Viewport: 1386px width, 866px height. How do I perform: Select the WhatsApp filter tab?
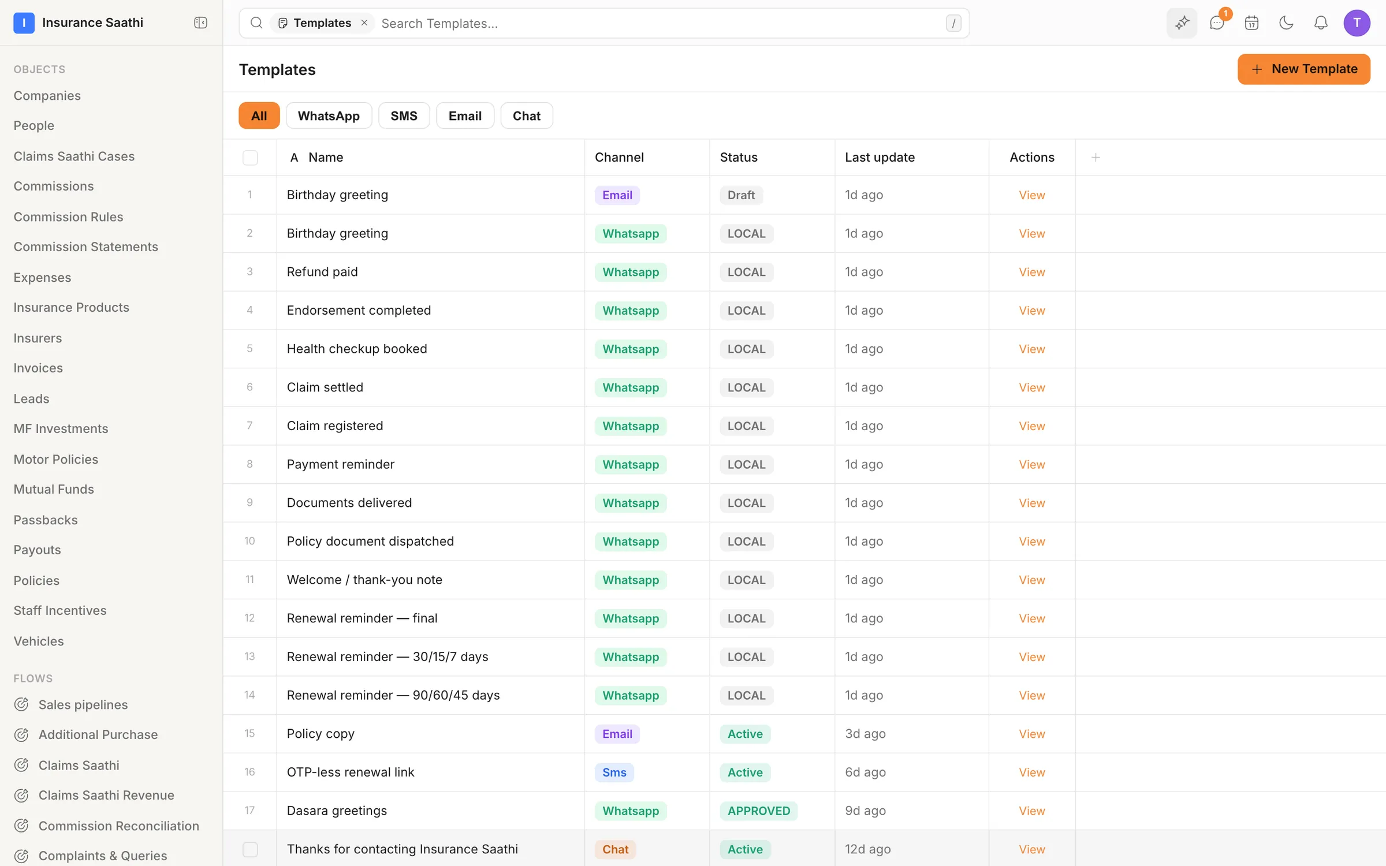[x=329, y=115]
